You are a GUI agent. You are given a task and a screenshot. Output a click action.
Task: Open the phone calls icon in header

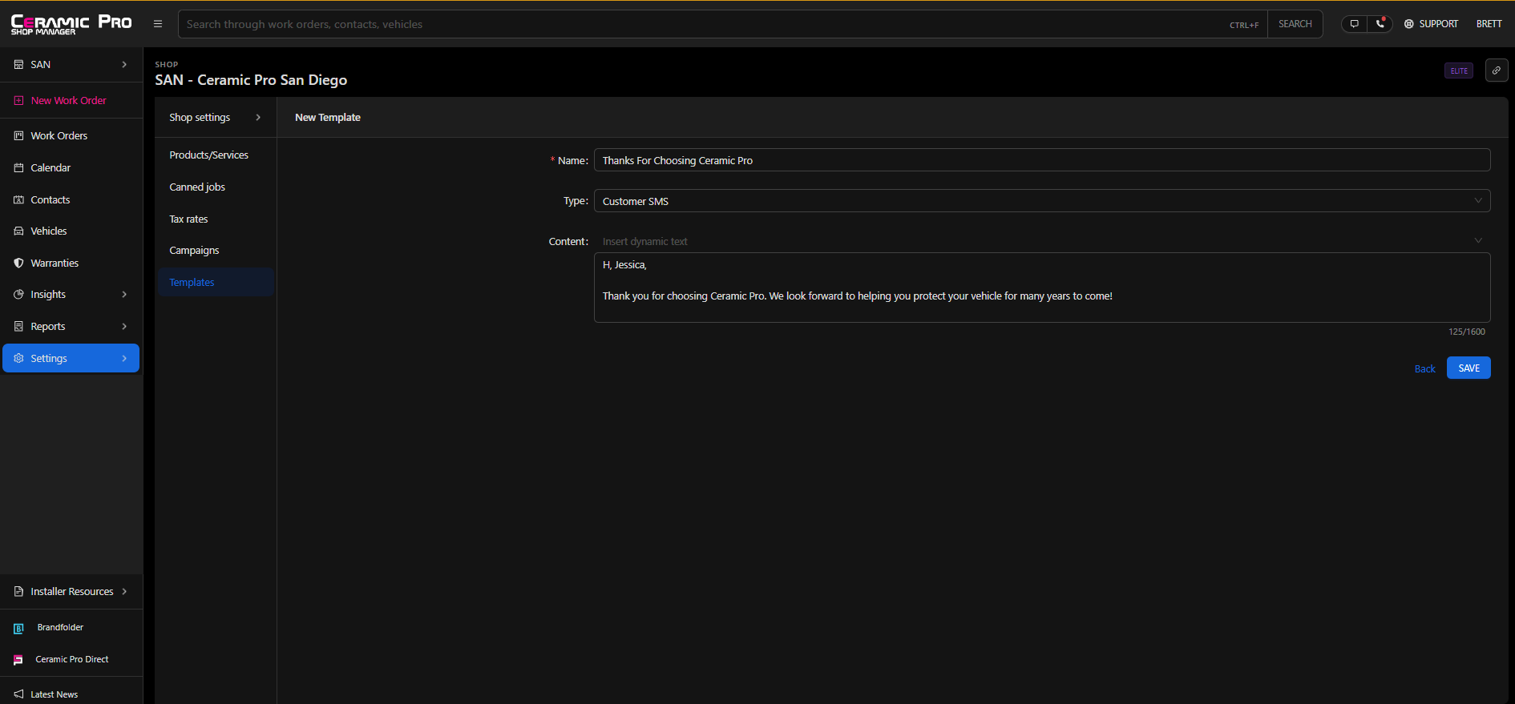click(1380, 24)
